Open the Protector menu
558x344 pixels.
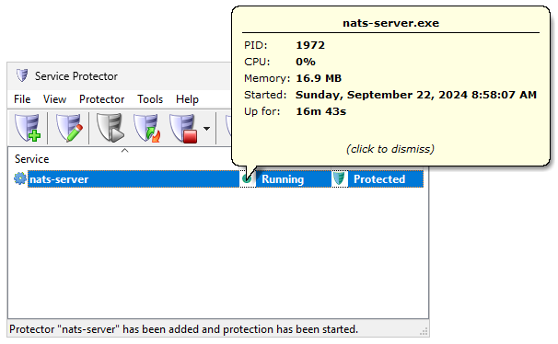tap(102, 99)
